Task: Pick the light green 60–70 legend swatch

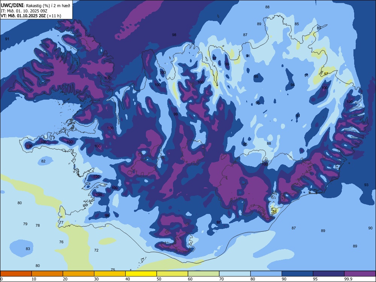Action: pos(203,274)
